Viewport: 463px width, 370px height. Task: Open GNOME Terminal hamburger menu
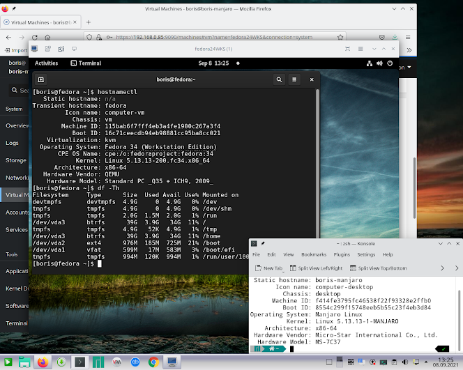(294, 79)
